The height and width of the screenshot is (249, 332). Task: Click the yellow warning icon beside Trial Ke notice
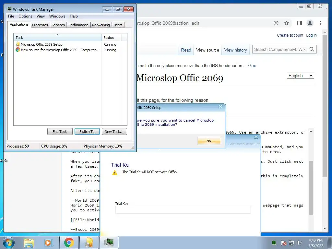click(x=114, y=172)
